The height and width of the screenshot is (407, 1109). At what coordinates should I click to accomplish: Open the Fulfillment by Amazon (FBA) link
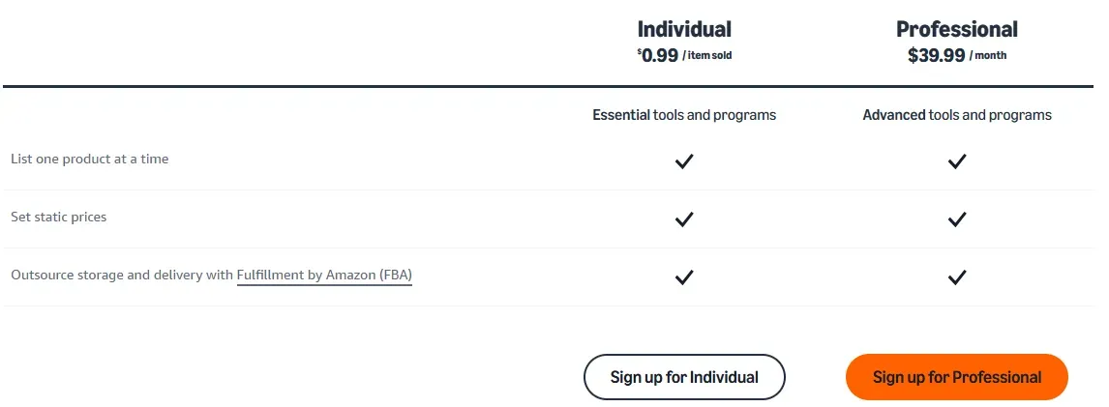coord(324,276)
